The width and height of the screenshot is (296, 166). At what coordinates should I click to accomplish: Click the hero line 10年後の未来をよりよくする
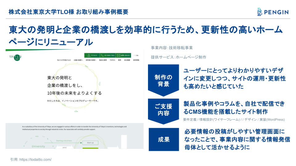[x=74, y=93]
